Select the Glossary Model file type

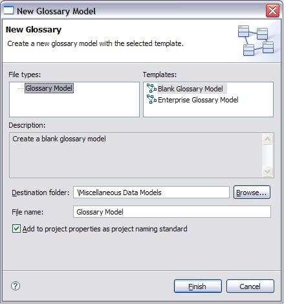[x=49, y=88]
